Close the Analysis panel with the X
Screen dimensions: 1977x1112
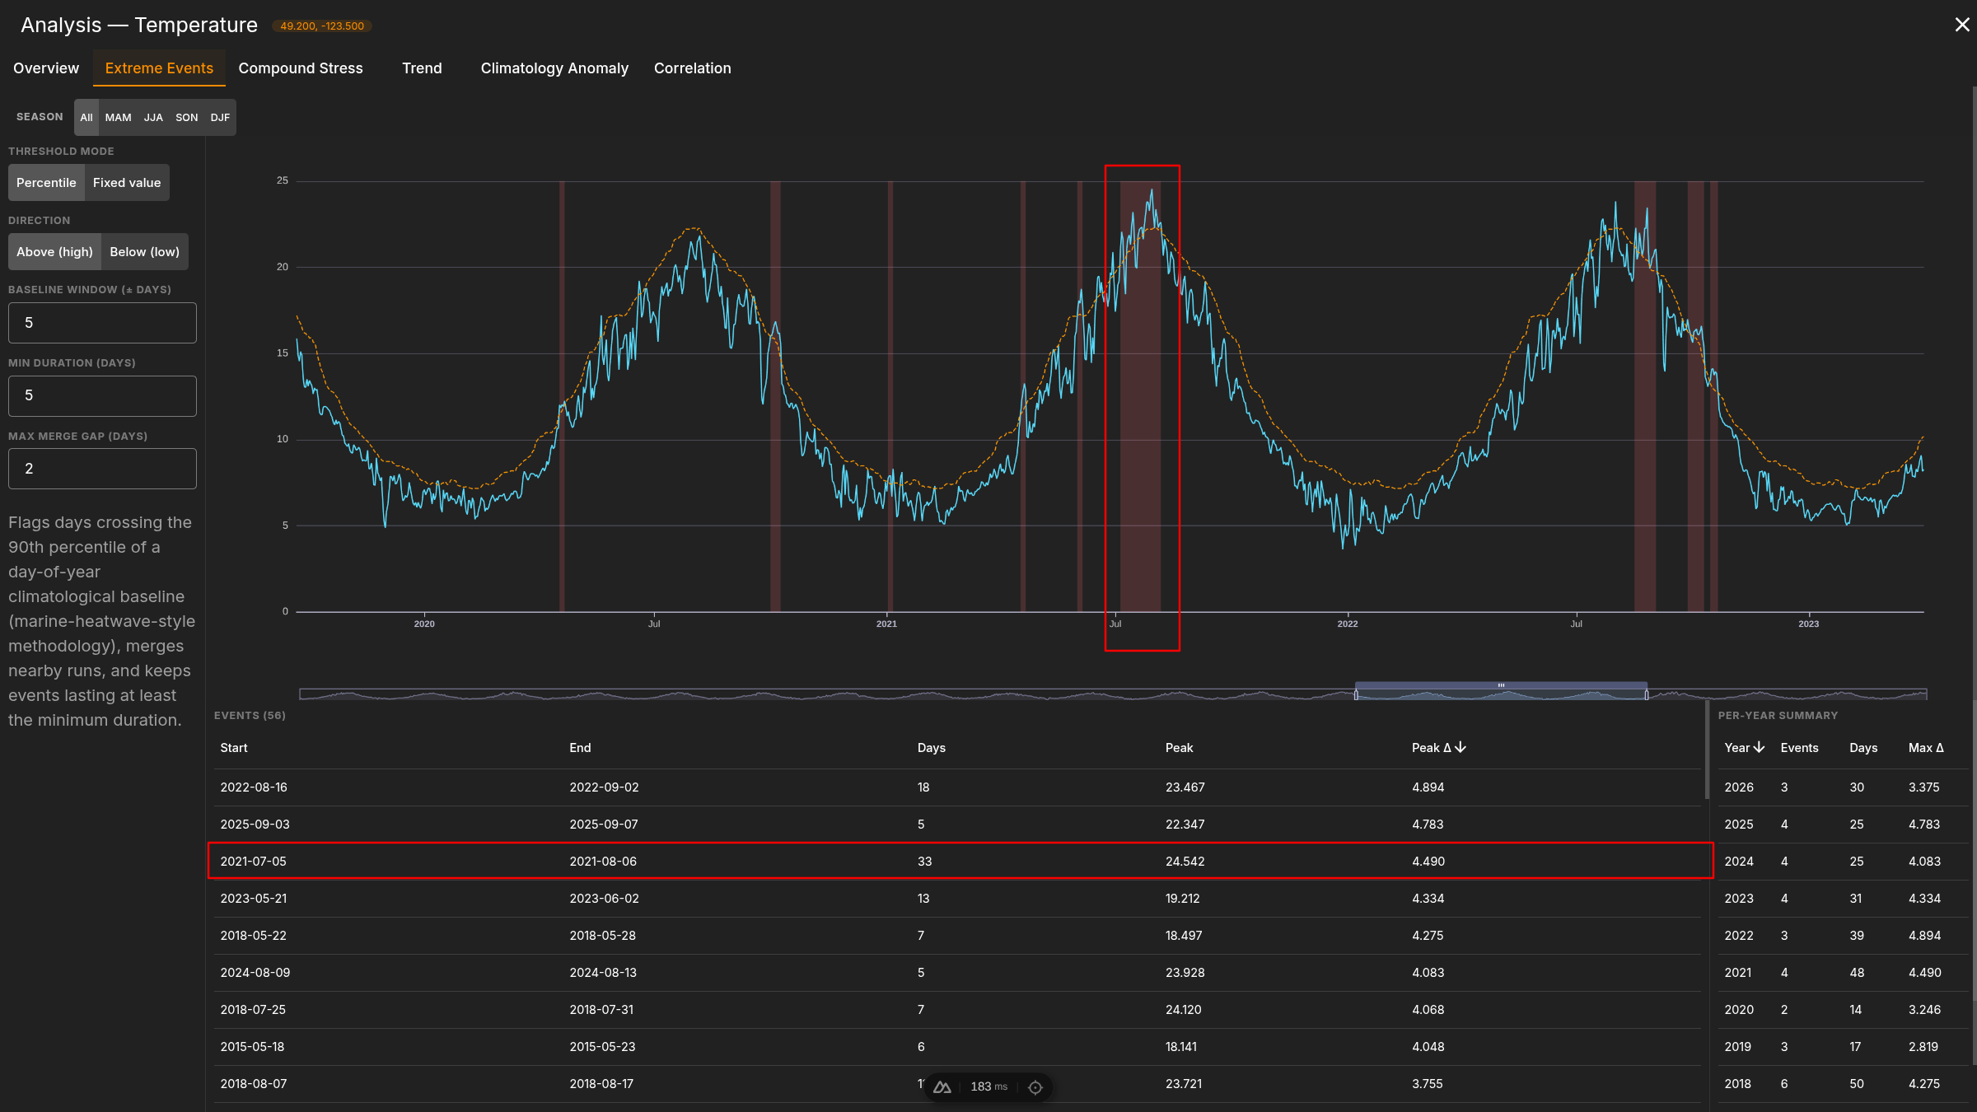(x=1961, y=25)
